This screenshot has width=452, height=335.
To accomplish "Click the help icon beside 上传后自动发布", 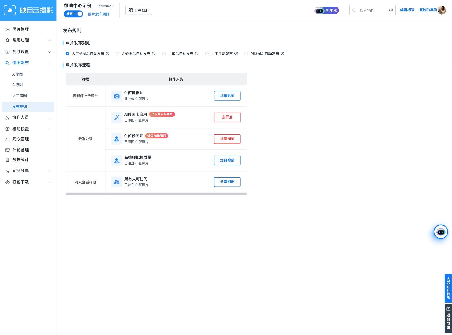I will pos(197,53).
